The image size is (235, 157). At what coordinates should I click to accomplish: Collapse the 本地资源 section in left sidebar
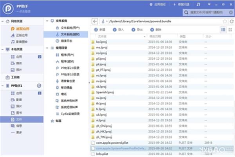click(x=3, y=49)
